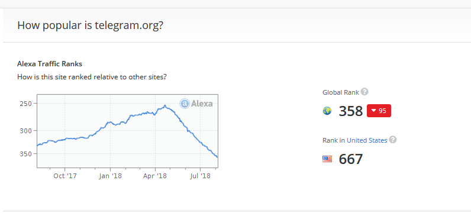Click 'How is this site ranked' text
Screen dimensions: 471x222
pos(92,77)
